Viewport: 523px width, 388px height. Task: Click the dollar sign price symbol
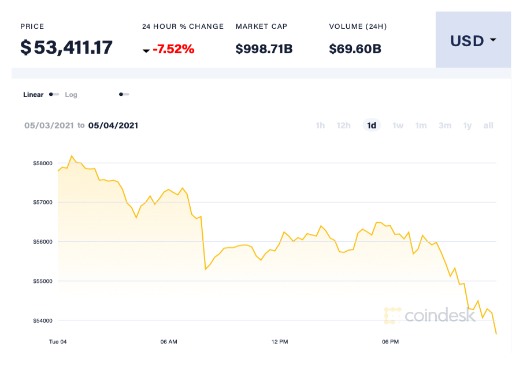(x=25, y=47)
